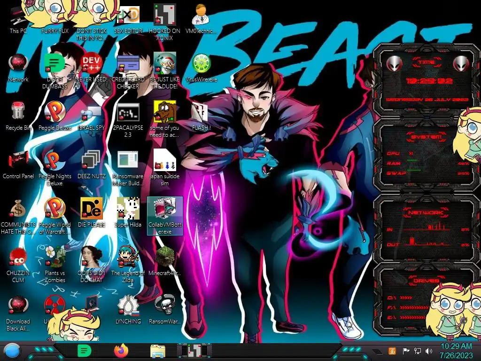Select the SEX EDITOR hex editor icon

point(128,20)
